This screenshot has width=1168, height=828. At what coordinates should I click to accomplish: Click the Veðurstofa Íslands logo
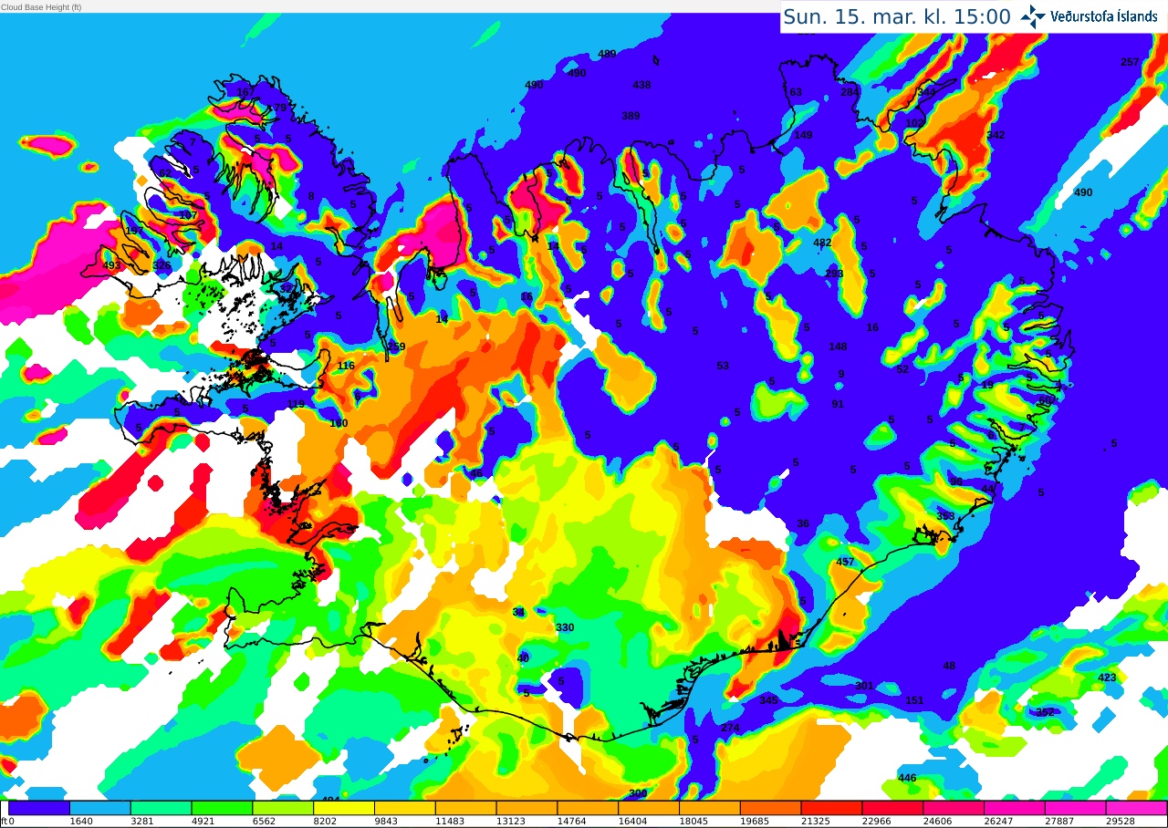[1090, 16]
